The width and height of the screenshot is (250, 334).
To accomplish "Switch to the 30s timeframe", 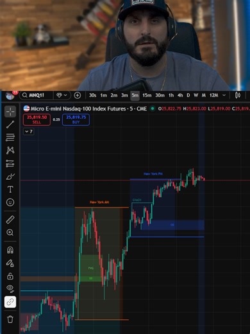I will pyautogui.click(x=92, y=95).
